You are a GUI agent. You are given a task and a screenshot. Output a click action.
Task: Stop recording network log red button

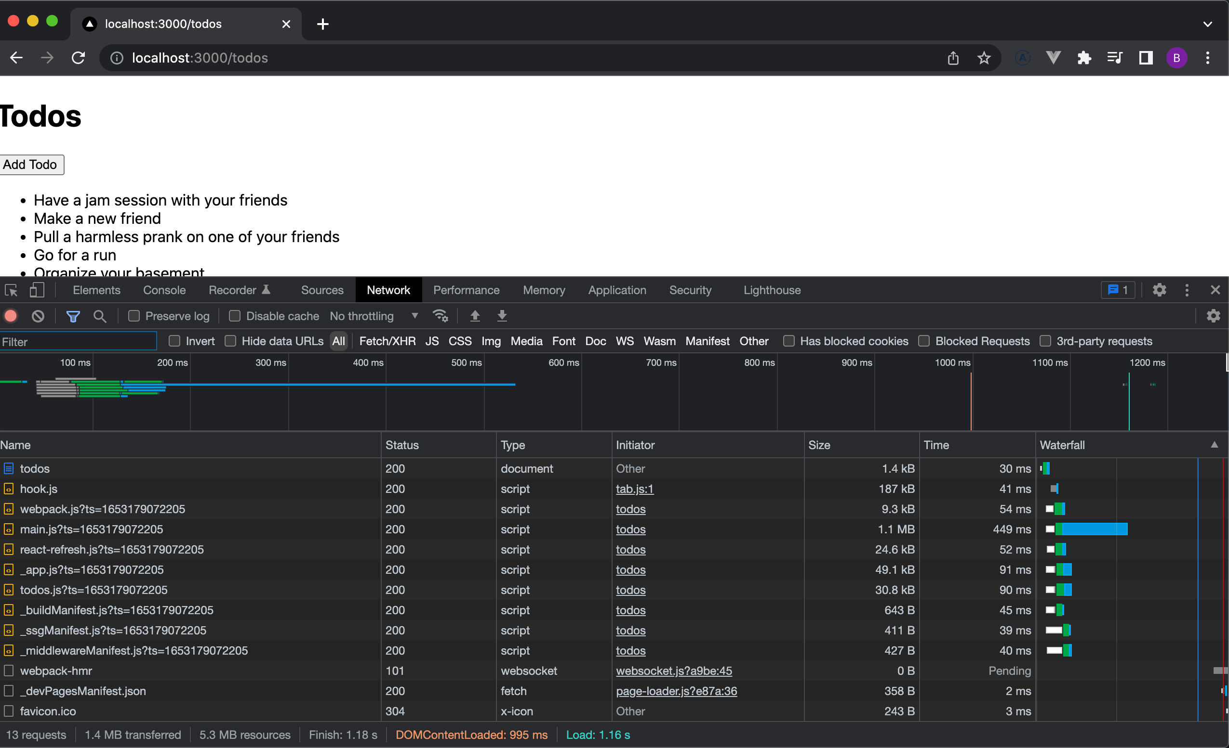[11, 316]
